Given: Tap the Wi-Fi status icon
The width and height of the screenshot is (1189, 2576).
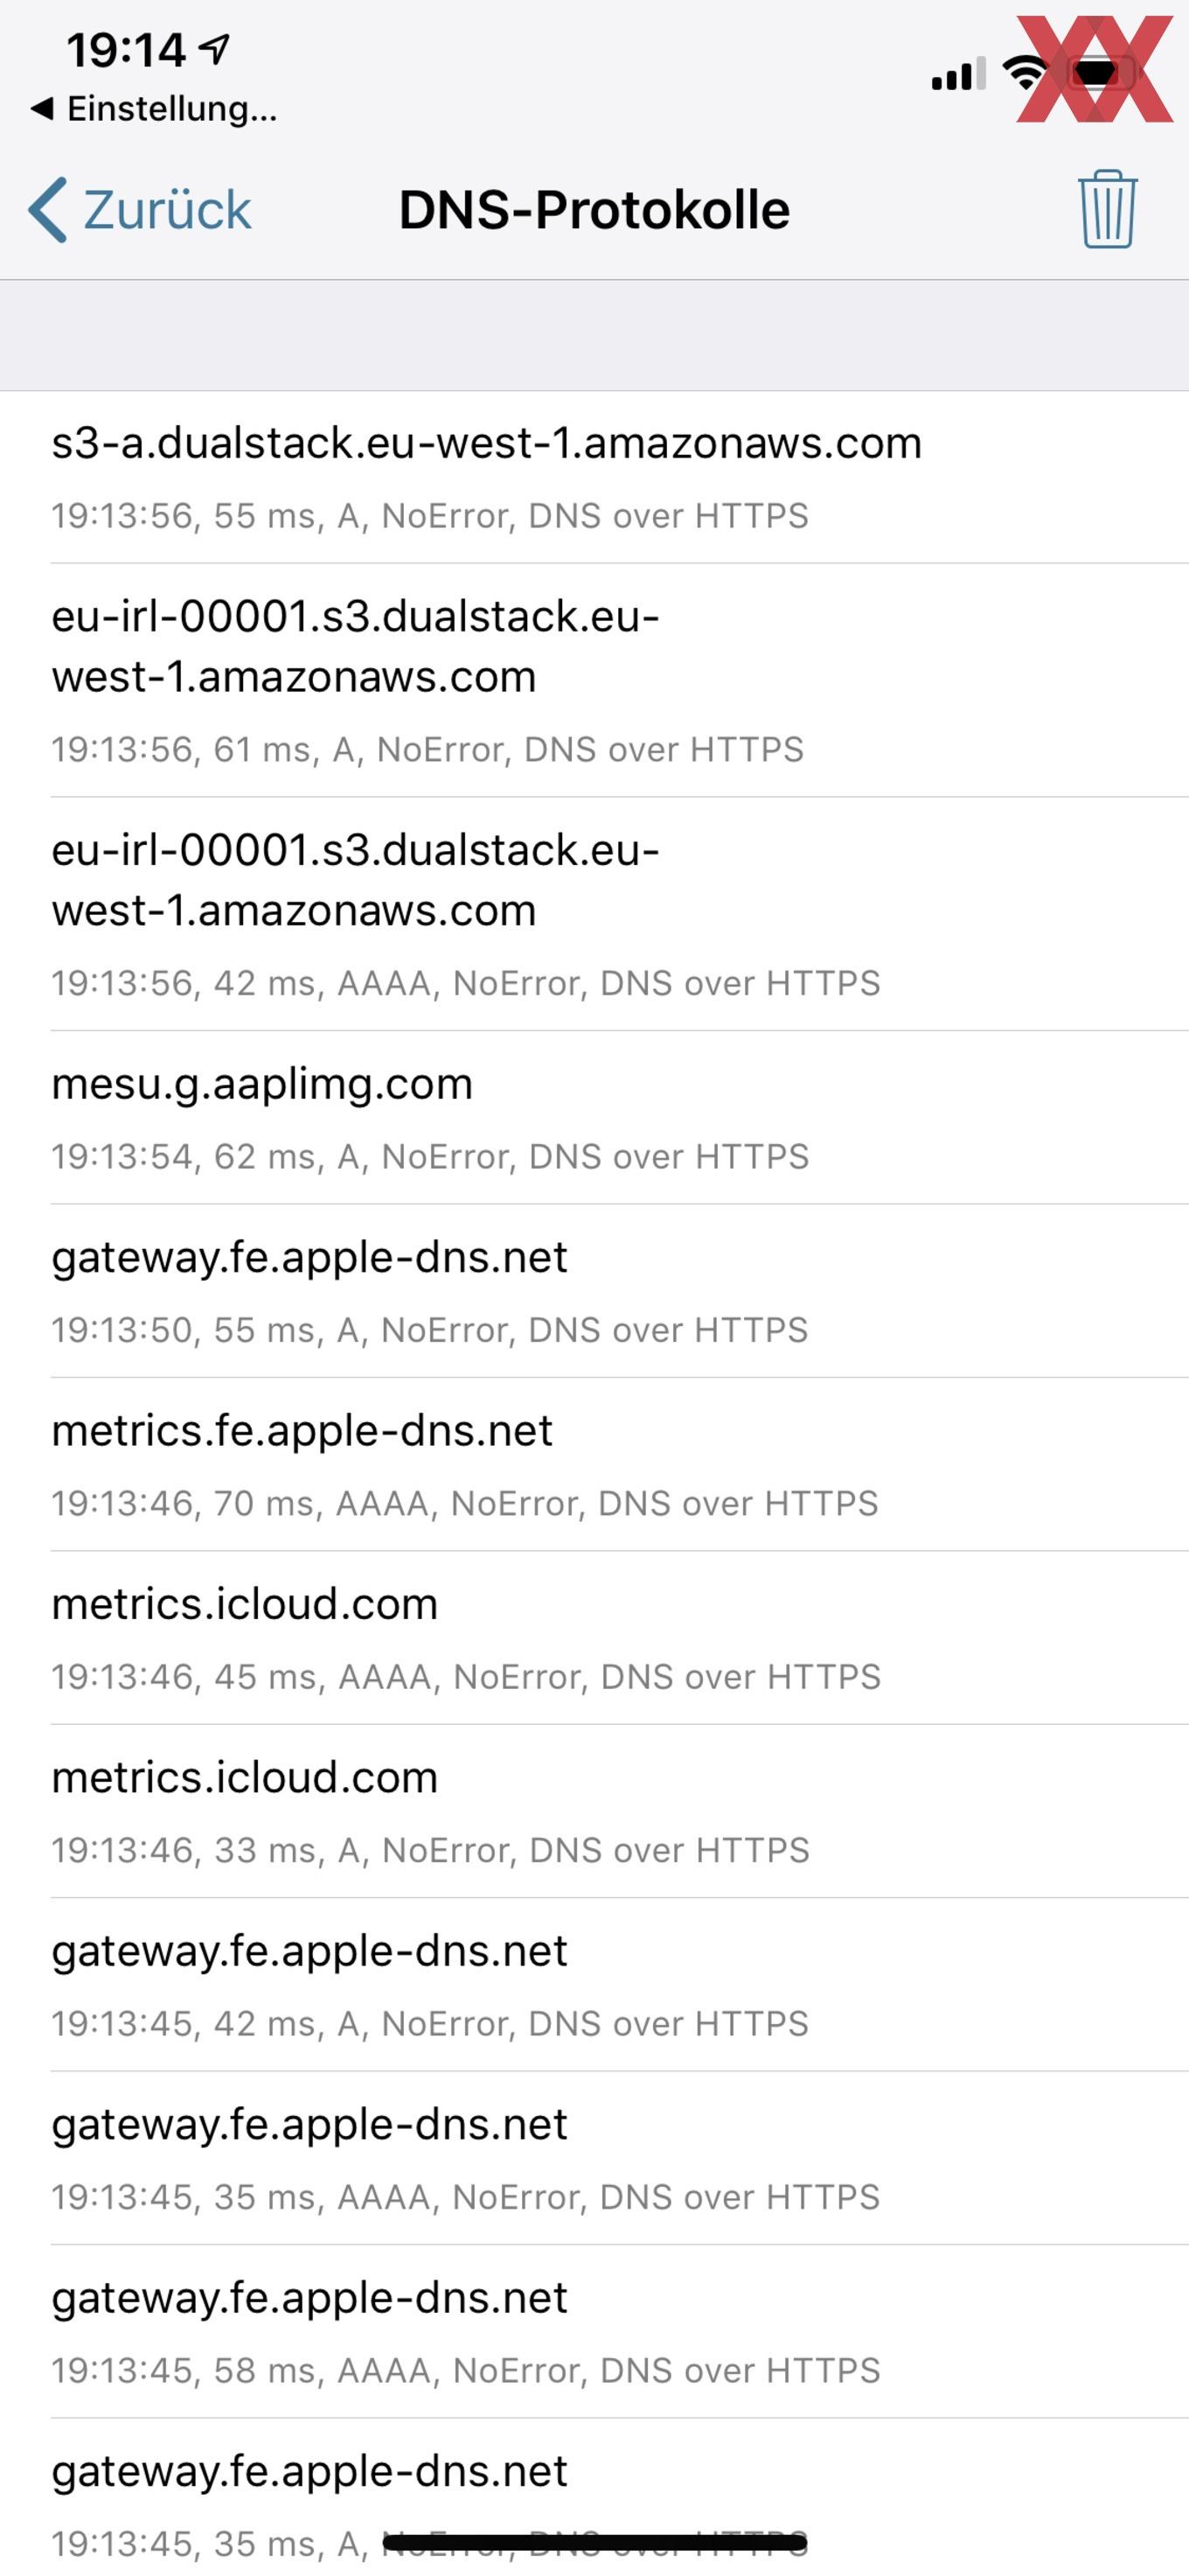Looking at the screenshot, I should tap(1024, 72).
